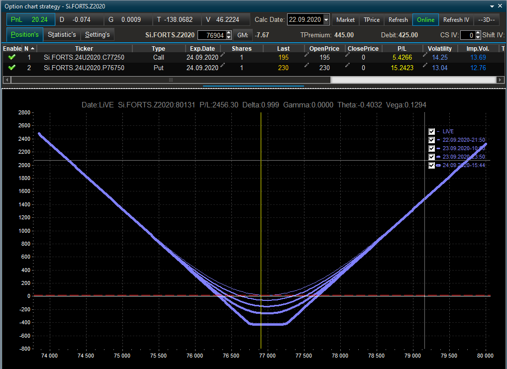Click the spinner arrows on the 76904 price field
This screenshot has width=507, height=369.
tap(229, 35)
